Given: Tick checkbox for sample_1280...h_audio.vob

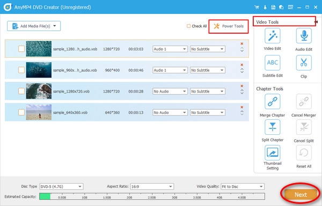Looking at the screenshot, I should (21, 49).
